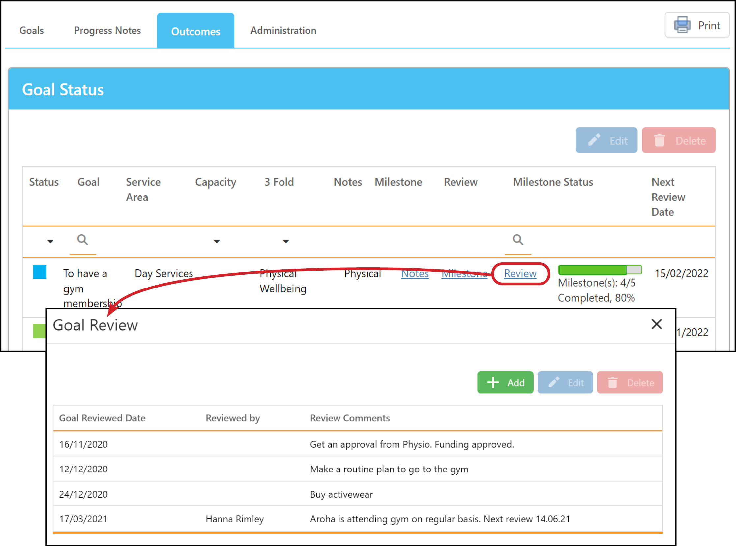Select the 16/11/2020 review row
This screenshot has width=736, height=546.
[358, 444]
